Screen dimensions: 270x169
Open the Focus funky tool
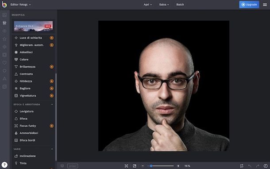(x=34, y=126)
